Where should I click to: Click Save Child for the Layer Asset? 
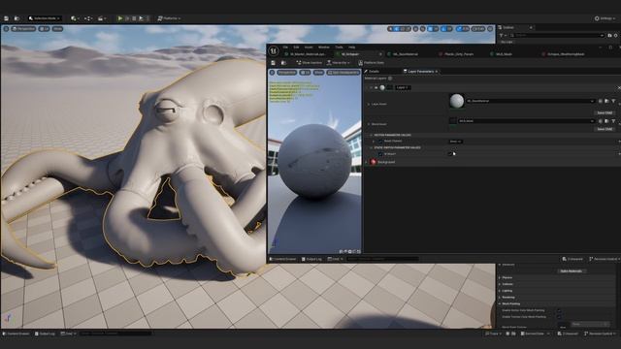tap(605, 112)
